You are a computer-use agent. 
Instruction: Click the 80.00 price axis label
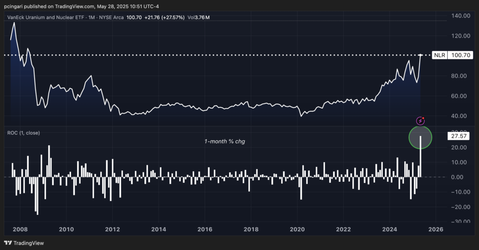click(459, 76)
